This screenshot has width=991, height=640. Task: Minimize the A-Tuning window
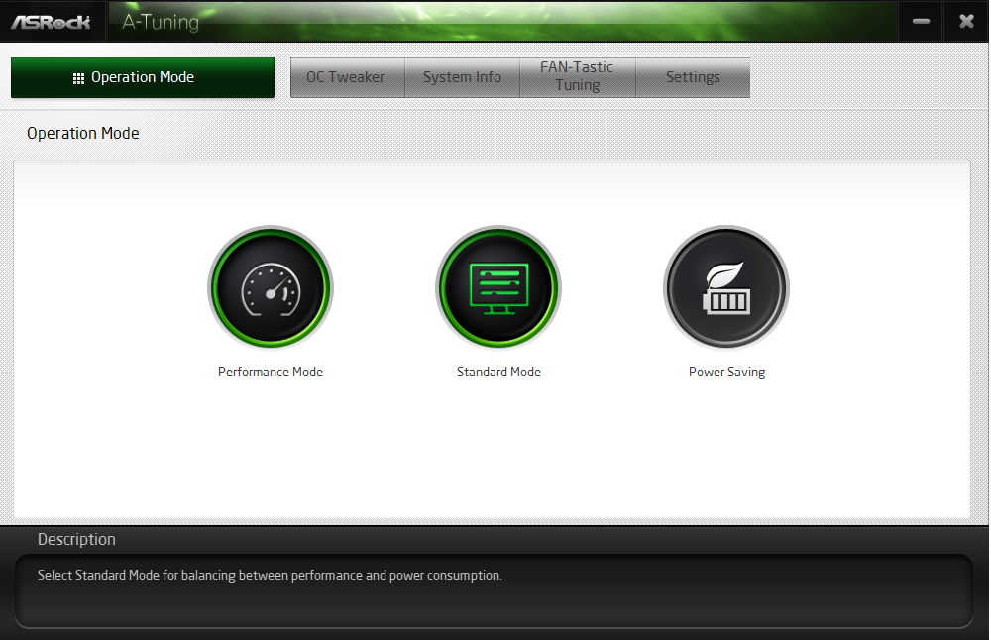click(x=921, y=22)
